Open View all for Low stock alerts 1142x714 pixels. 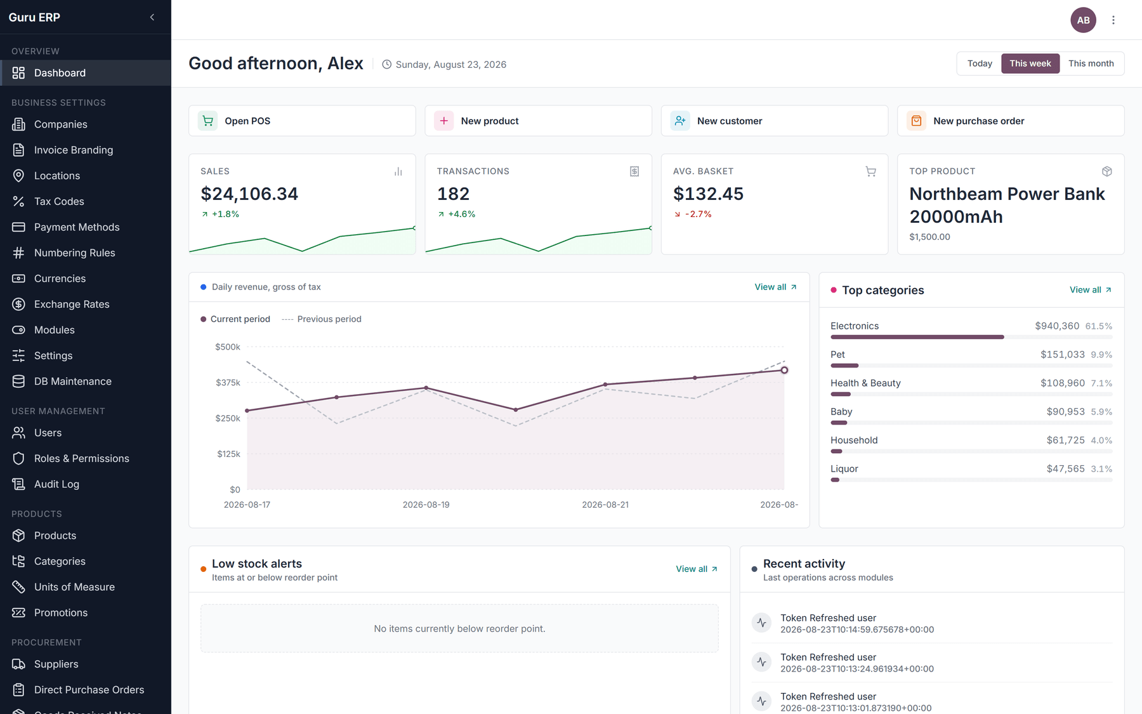[697, 569]
